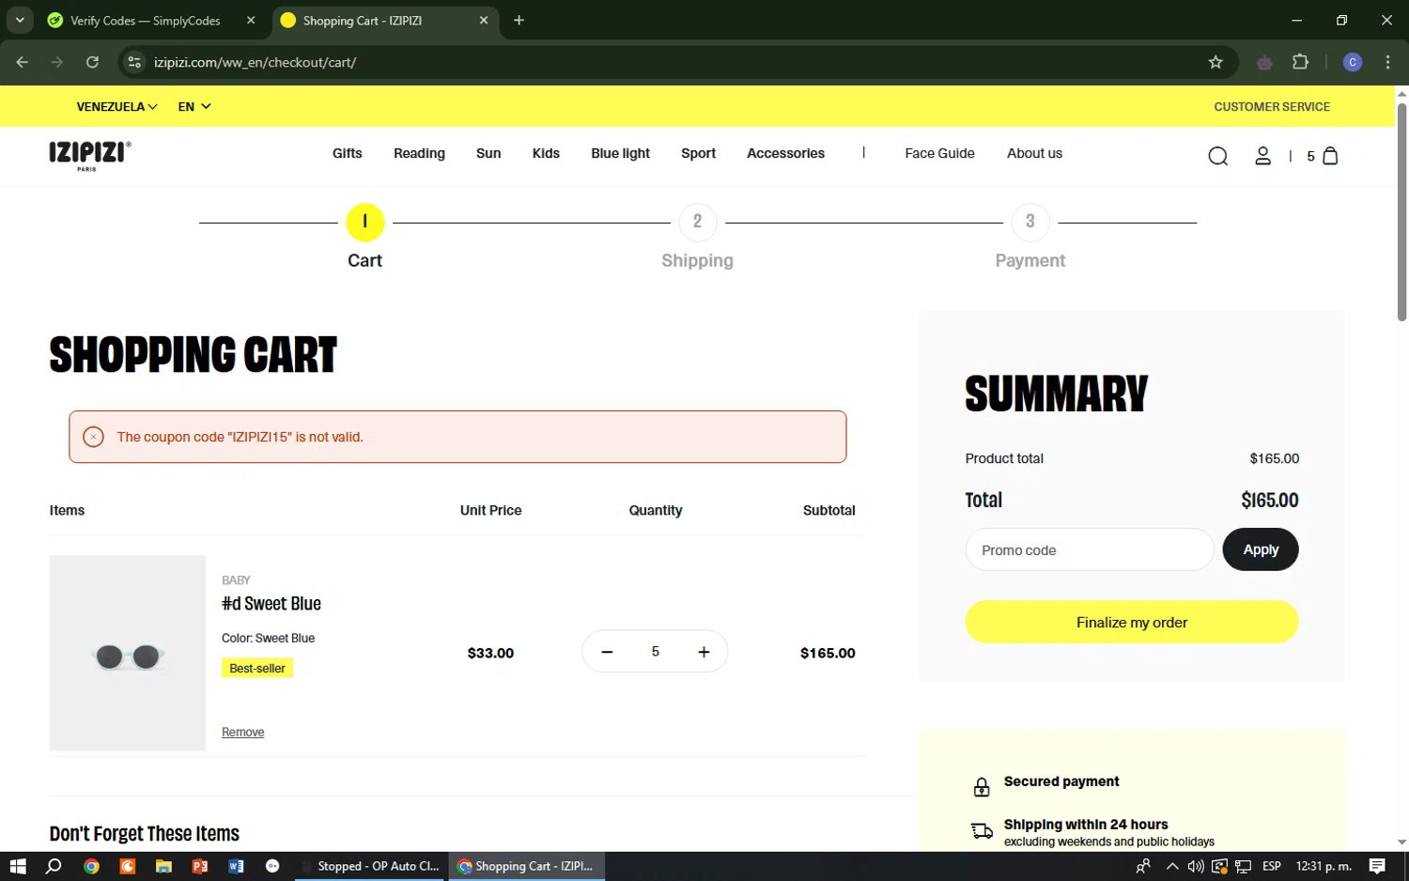Open the Windows notification center icon
1409x881 pixels.
1377,866
